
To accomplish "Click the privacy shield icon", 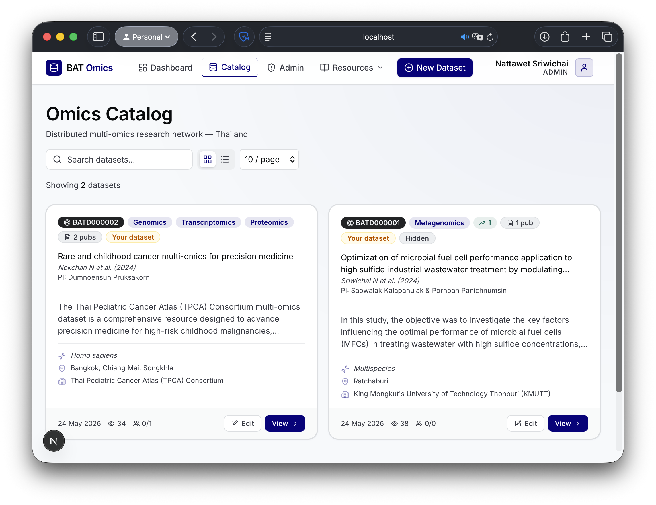I will coord(244,37).
